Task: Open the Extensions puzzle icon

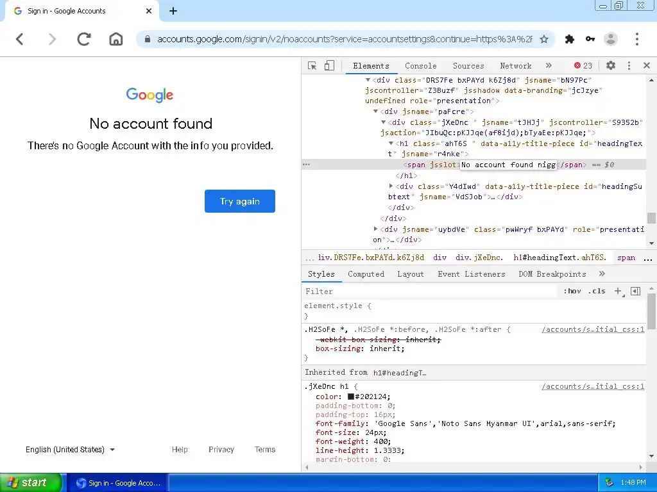Action: click(570, 39)
